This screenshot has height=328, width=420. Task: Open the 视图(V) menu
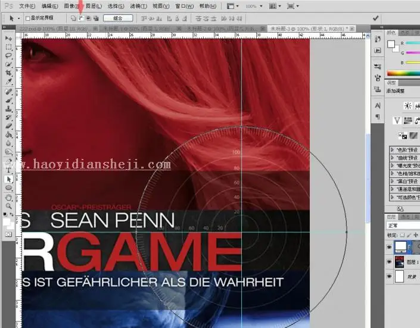pyautogui.click(x=161, y=6)
